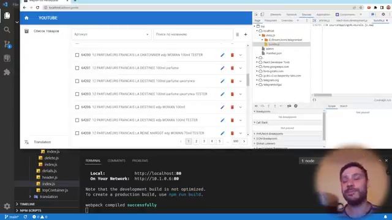Reload the browser page
This screenshot has height=220, width=392.
[37, 7]
